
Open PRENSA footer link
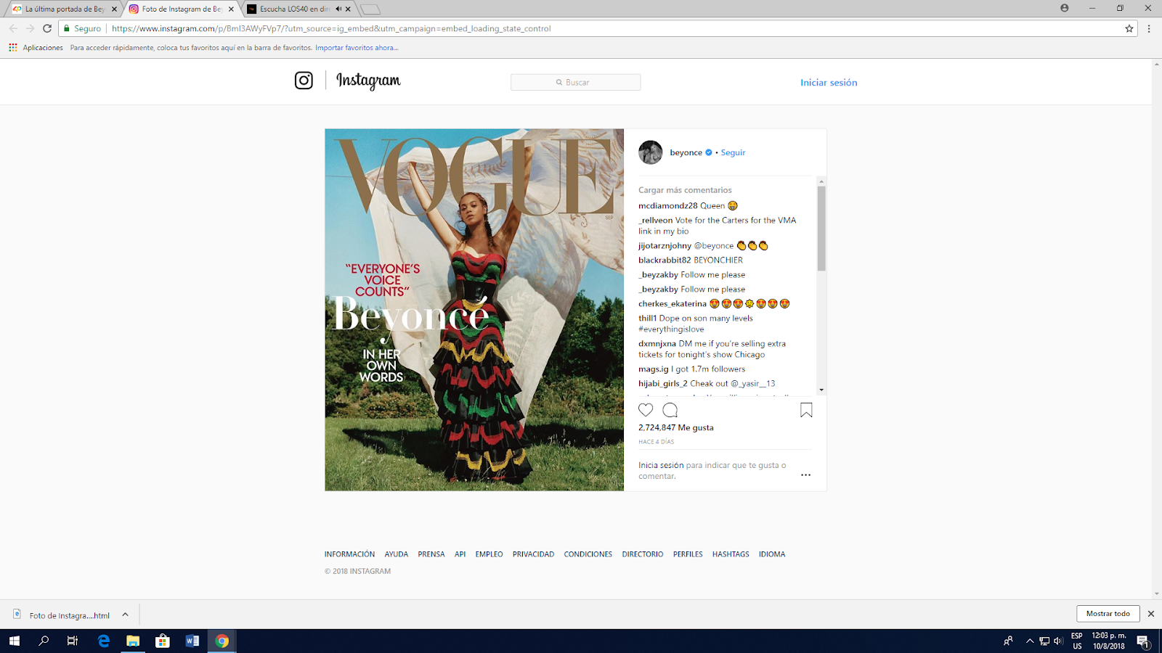(x=431, y=554)
